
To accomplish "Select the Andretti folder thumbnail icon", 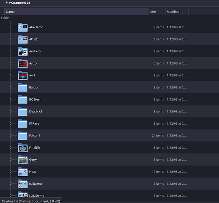I will coord(23,51).
